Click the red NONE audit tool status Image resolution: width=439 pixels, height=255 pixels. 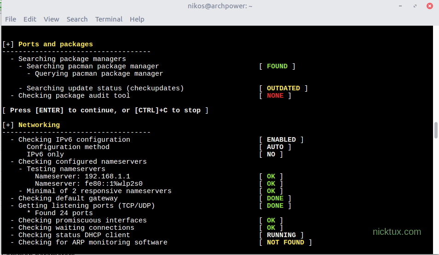[275, 96]
